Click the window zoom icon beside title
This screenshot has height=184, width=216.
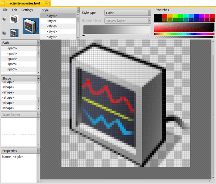click(48, 3)
